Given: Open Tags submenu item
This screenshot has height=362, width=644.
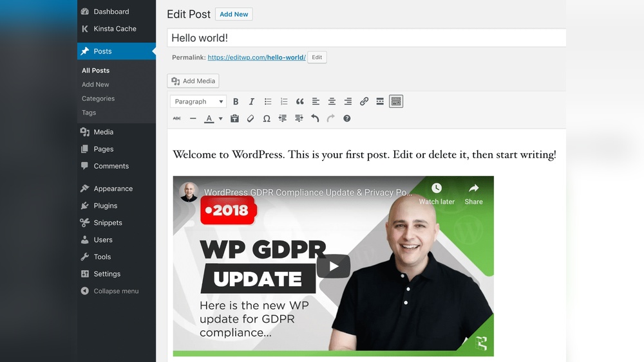Looking at the screenshot, I should (89, 113).
